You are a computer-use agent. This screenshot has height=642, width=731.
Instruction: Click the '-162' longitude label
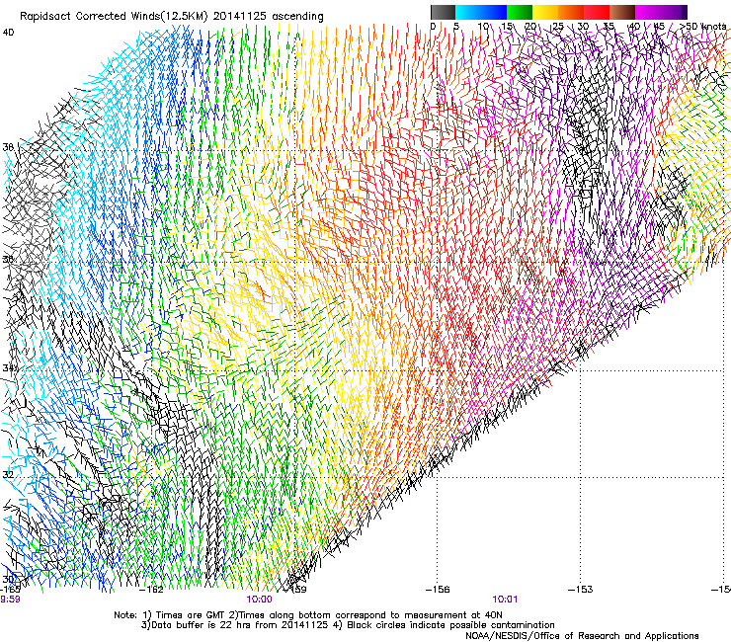(151, 590)
